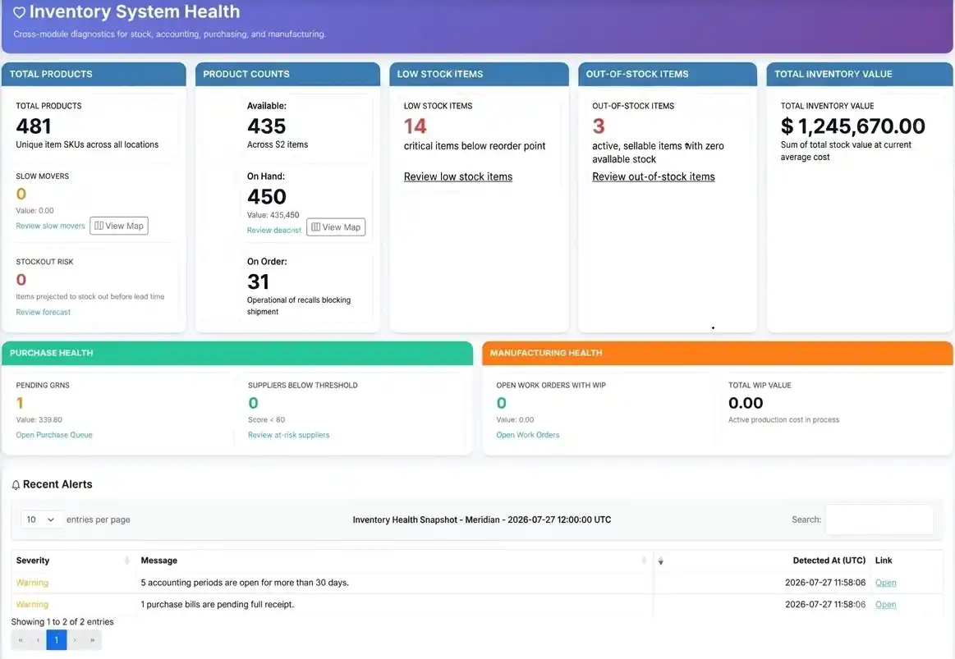Click Suppliers Below Threshold 0 value
The image size is (955, 659).
click(x=254, y=403)
